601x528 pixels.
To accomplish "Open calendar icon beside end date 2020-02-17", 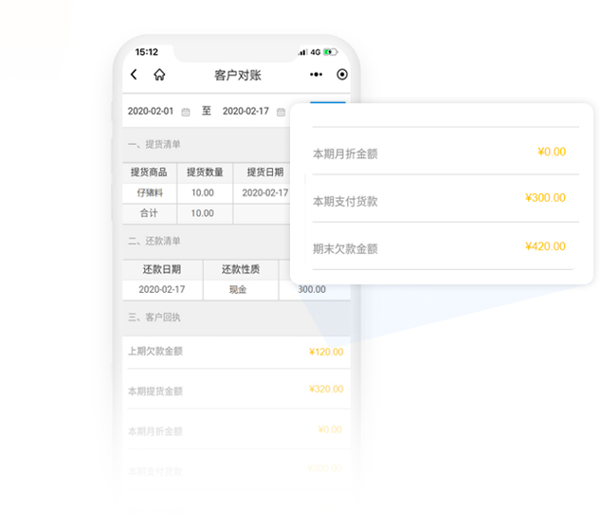I will [282, 112].
